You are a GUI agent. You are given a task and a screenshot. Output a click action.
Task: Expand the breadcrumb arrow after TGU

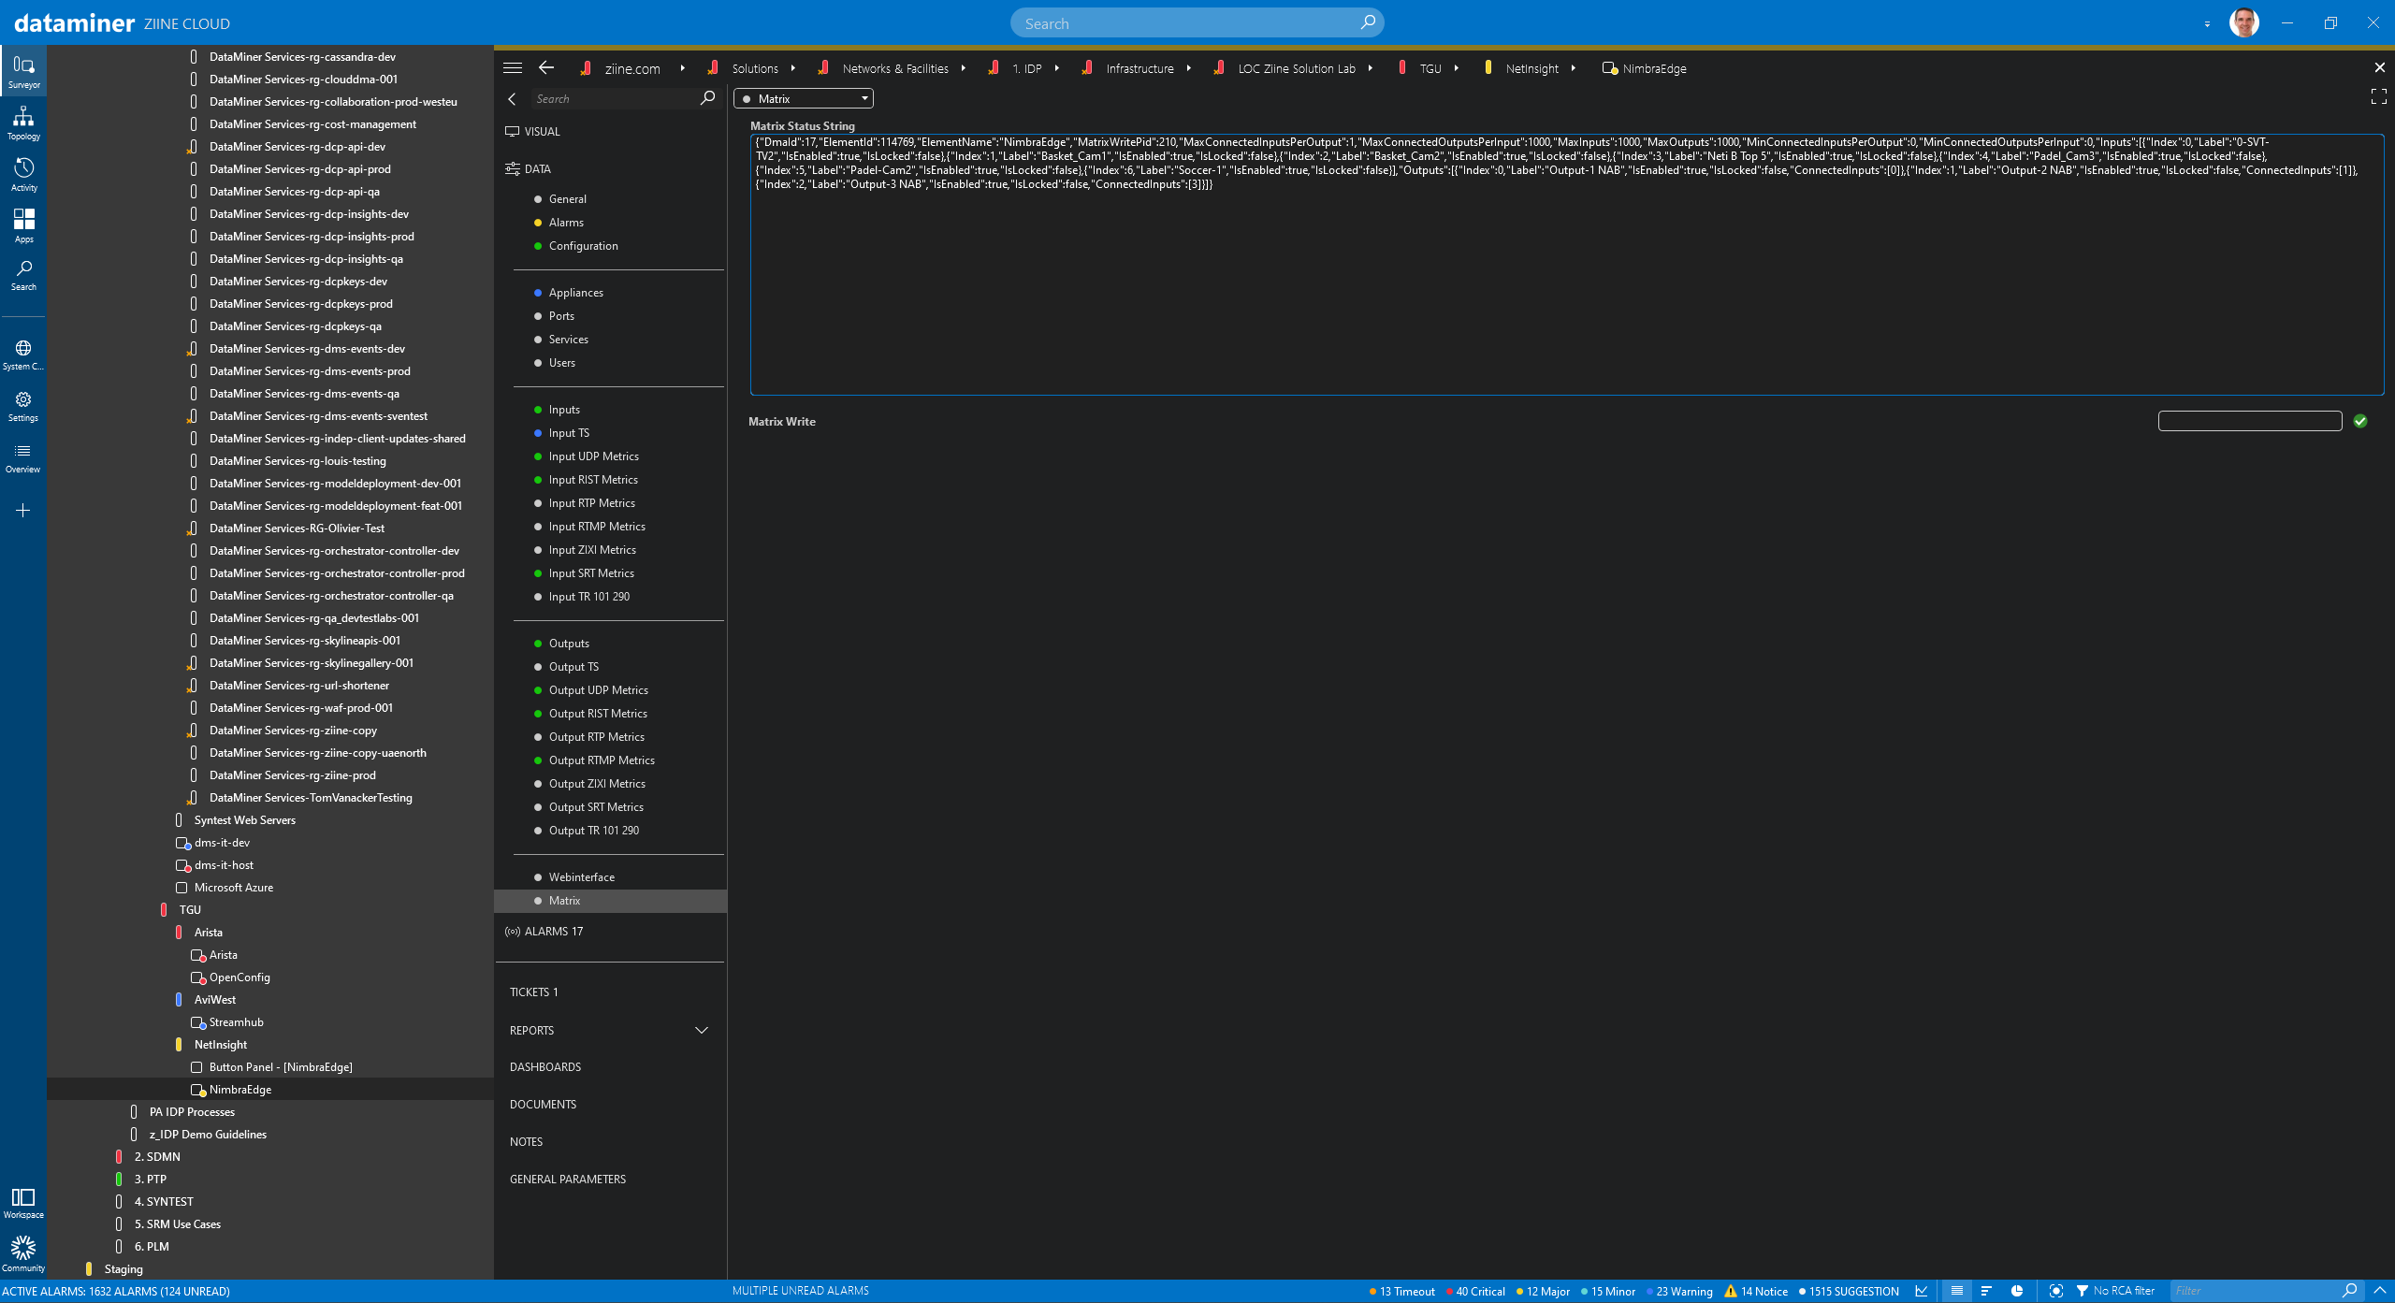1456,68
